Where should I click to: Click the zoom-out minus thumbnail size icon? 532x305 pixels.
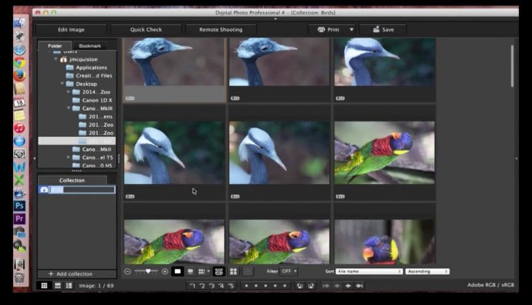tap(127, 272)
